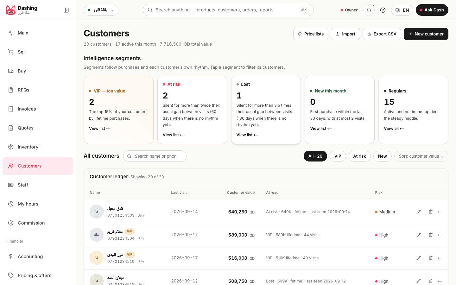Delete the 516,000 IQD customer row
The width and height of the screenshot is (456, 285).
tap(431, 258)
